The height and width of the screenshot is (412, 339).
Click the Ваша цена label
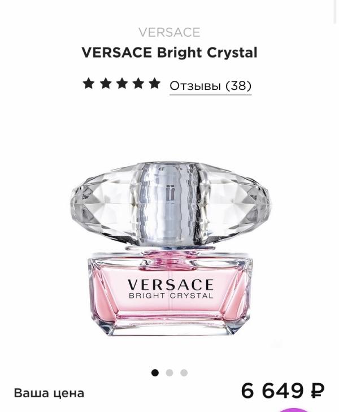point(49,393)
